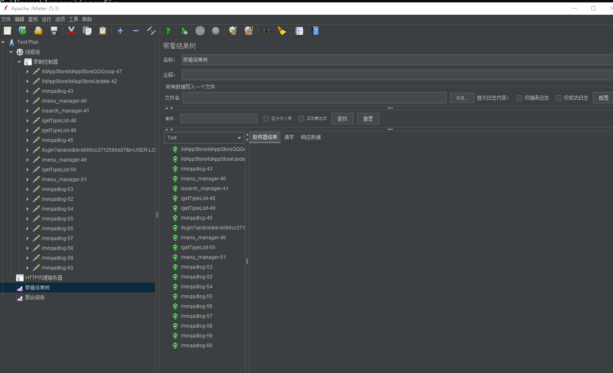Screen dimensions: 613x373
Task: Select /mnqadlog-55 in the results tree
Action: (x=196, y=297)
